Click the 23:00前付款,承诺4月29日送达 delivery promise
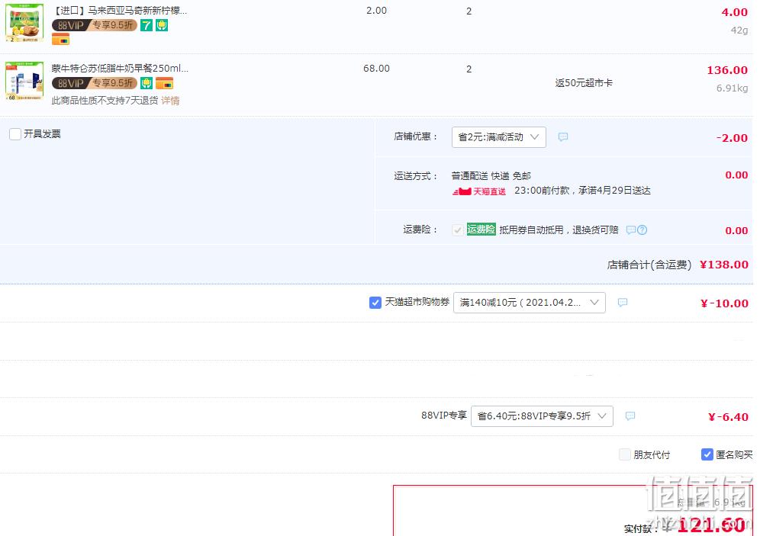The height and width of the screenshot is (536, 760). 582,191
